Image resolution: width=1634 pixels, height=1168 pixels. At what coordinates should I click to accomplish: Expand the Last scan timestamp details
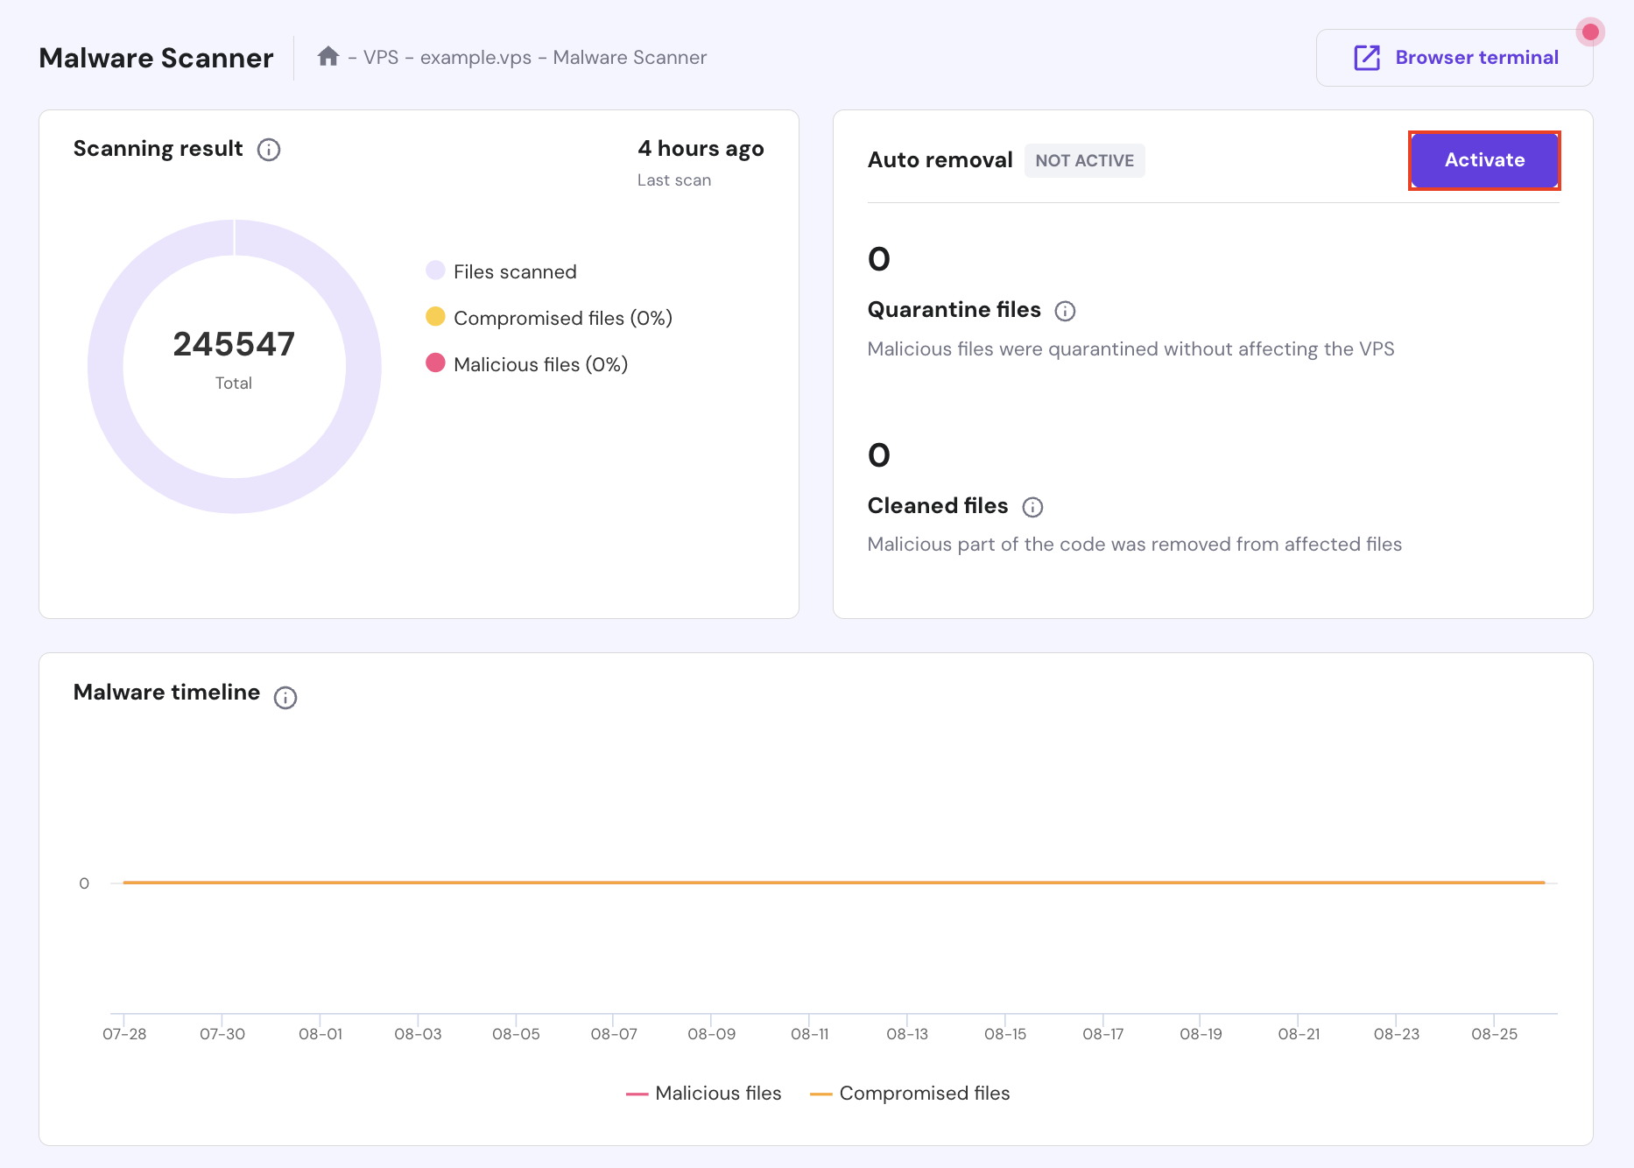coord(674,179)
